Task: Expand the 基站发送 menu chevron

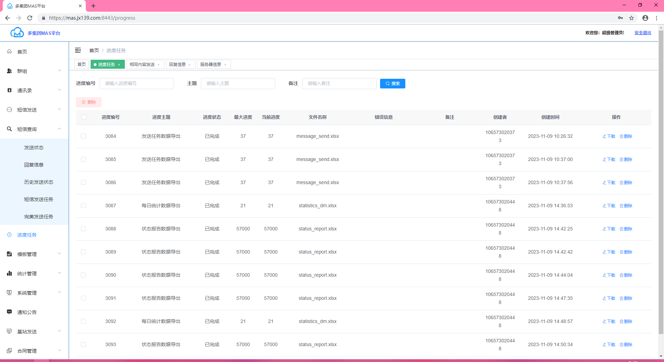Action: [59, 331]
